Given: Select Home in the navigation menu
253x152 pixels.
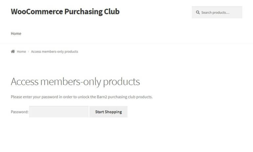Looking at the screenshot, I should click(16, 34).
